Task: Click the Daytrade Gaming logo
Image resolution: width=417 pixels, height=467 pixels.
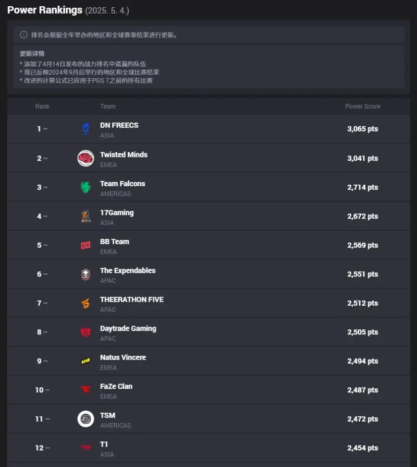Action: coord(85,332)
